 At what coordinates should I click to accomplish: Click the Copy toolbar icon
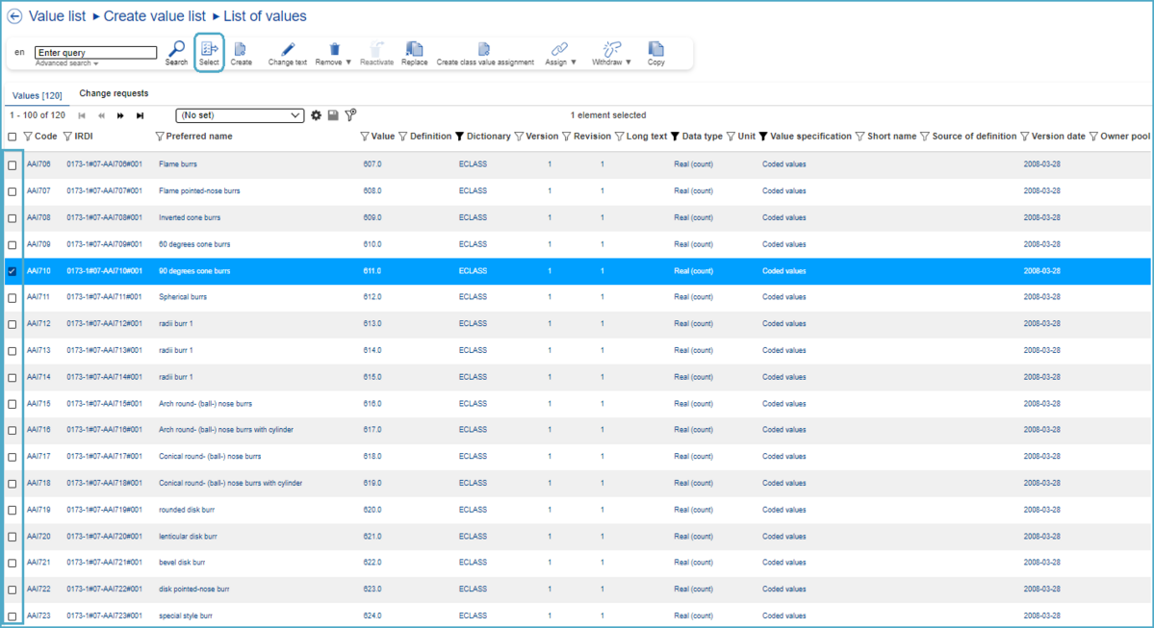click(655, 49)
